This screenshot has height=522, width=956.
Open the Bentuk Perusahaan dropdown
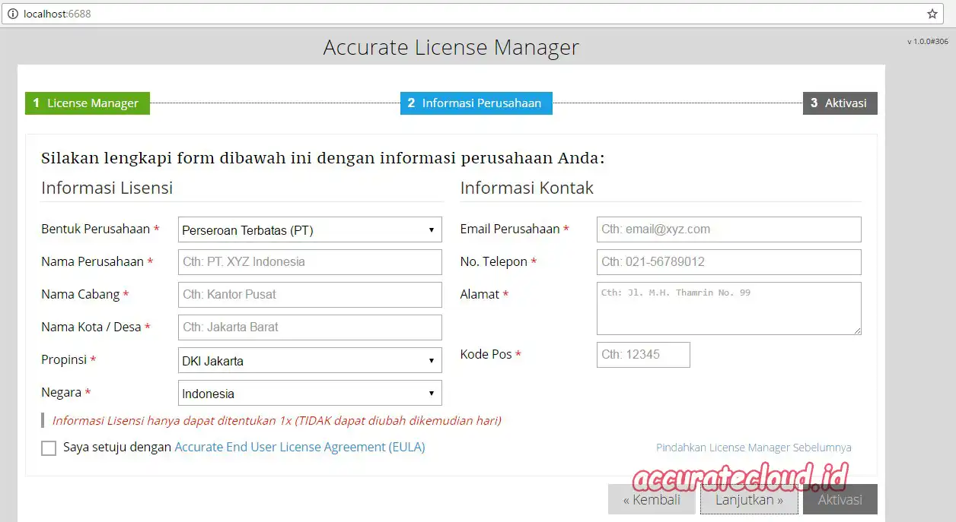(310, 229)
